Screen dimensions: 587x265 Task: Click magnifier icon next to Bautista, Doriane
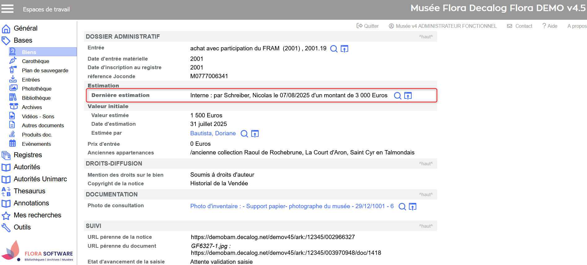[x=244, y=134]
